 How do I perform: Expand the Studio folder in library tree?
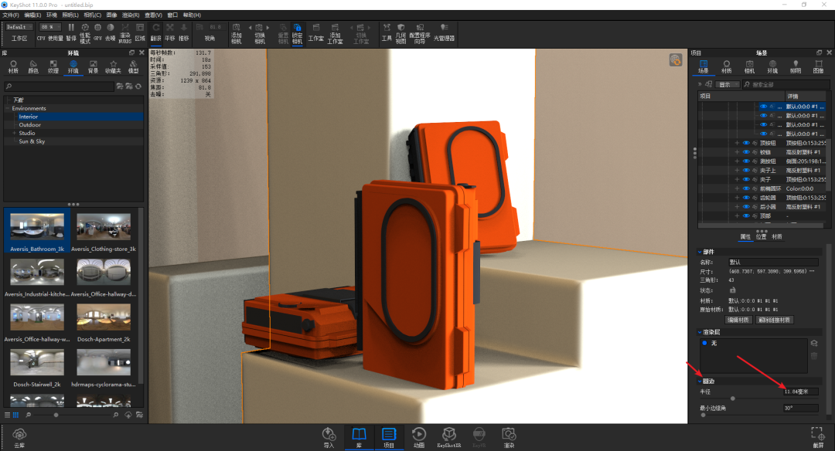[x=14, y=134]
